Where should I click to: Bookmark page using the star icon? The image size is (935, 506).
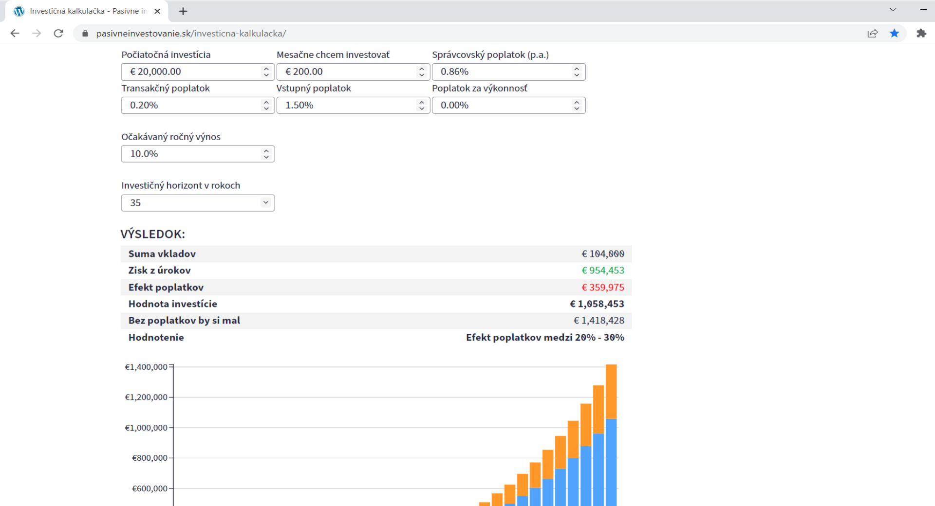coord(895,33)
